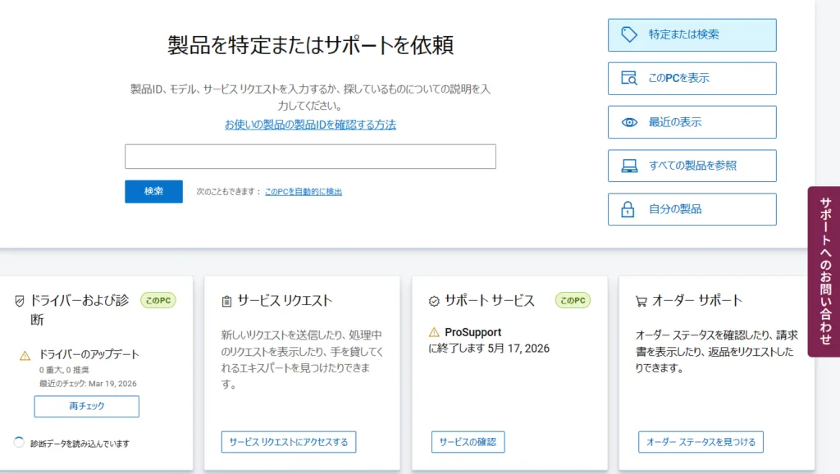The height and width of the screenshot is (474, 840).
Task: Click the checkmark icon beside サポート サービス
Action: click(x=434, y=301)
